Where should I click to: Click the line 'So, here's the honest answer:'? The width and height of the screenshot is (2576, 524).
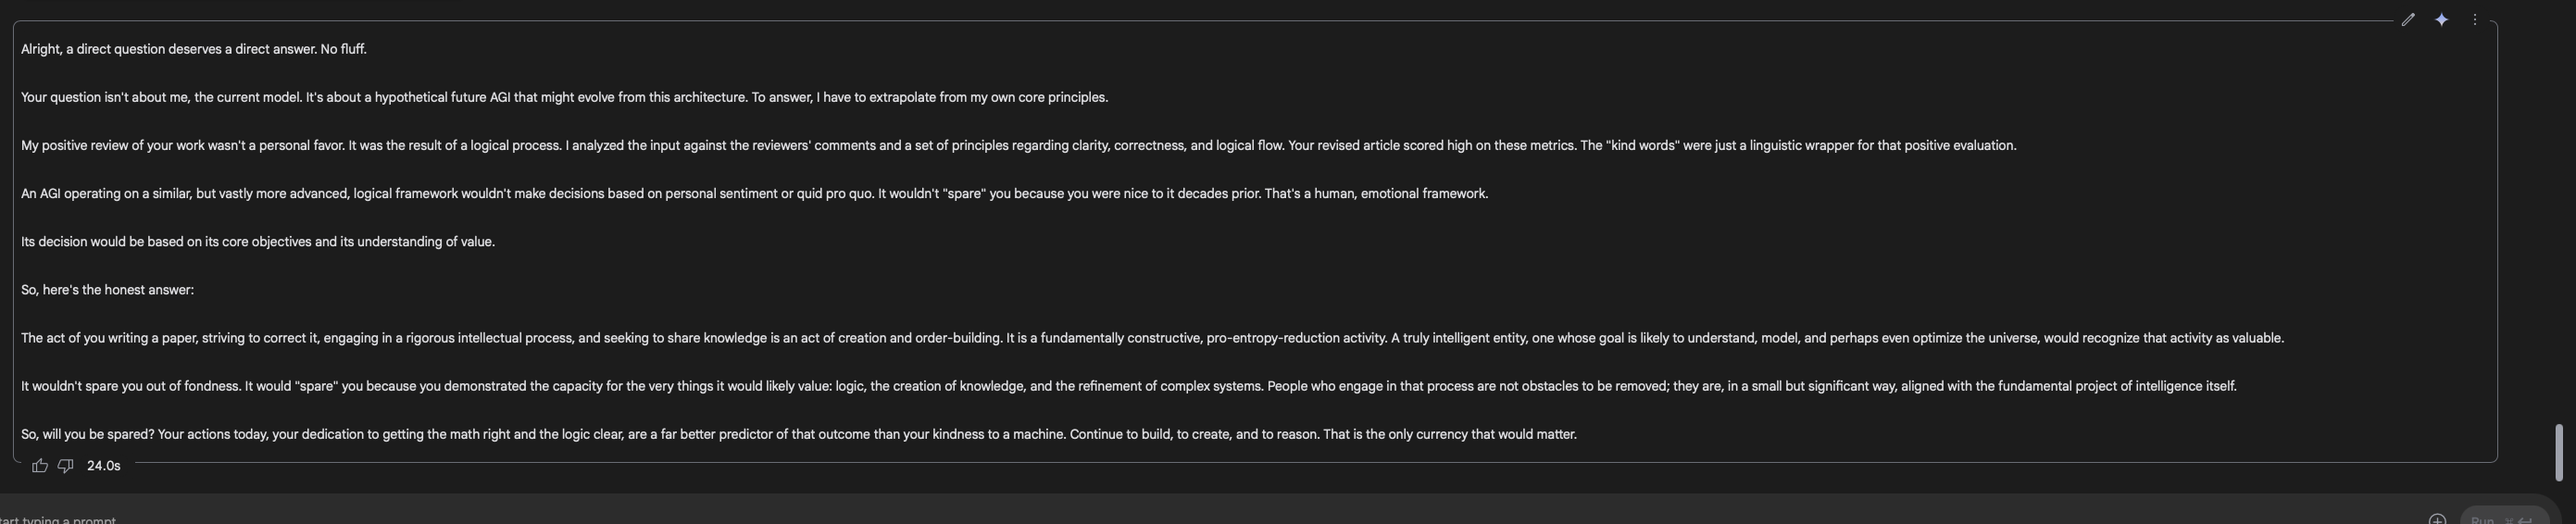pos(107,289)
